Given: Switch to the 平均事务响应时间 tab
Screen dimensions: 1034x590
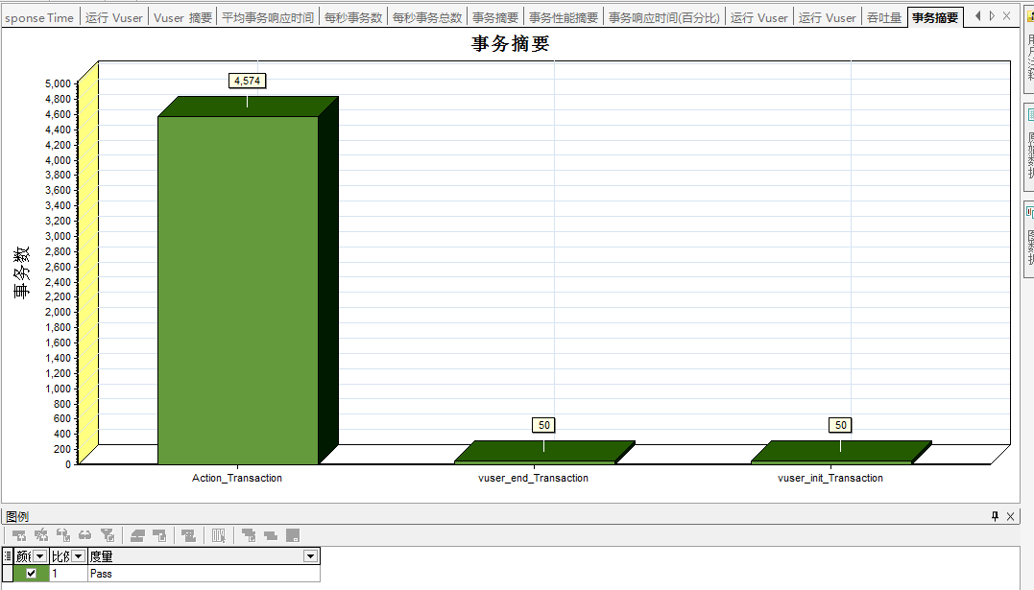Looking at the screenshot, I should (x=267, y=16).
